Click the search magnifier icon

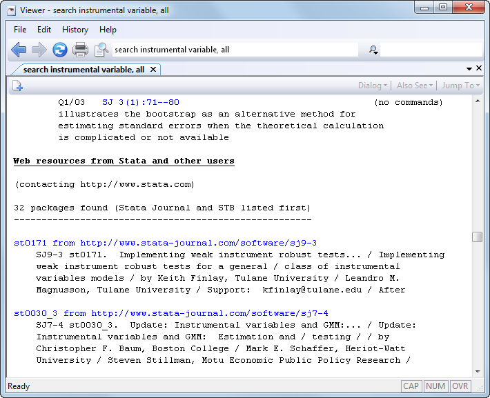(x=373, y=50)
